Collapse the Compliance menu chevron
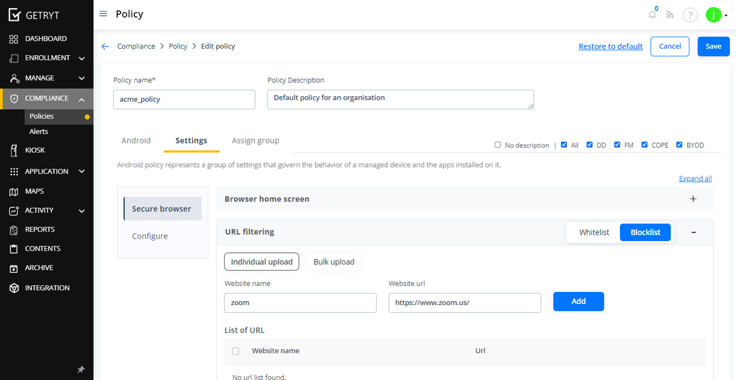Screen dimensions: 737x380 [x=82, y=99]
